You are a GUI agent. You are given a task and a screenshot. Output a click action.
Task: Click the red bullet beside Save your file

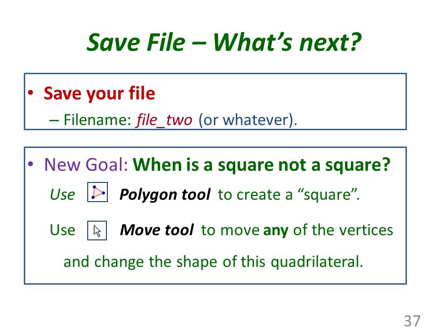31,92
